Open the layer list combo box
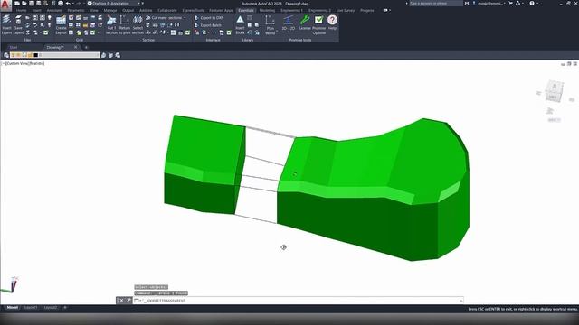This screenshot has height=325, width=579. (x=54, y=55)
